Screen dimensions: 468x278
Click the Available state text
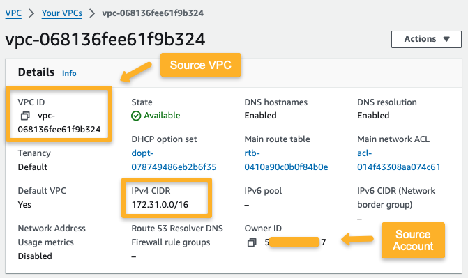coord(162,116)
